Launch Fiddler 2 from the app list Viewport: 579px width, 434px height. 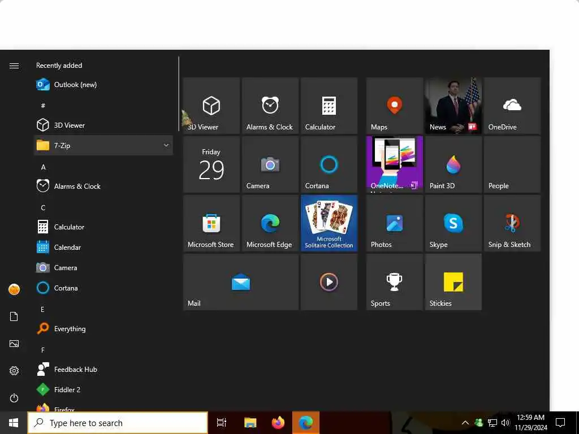click(x=103, y=389)
